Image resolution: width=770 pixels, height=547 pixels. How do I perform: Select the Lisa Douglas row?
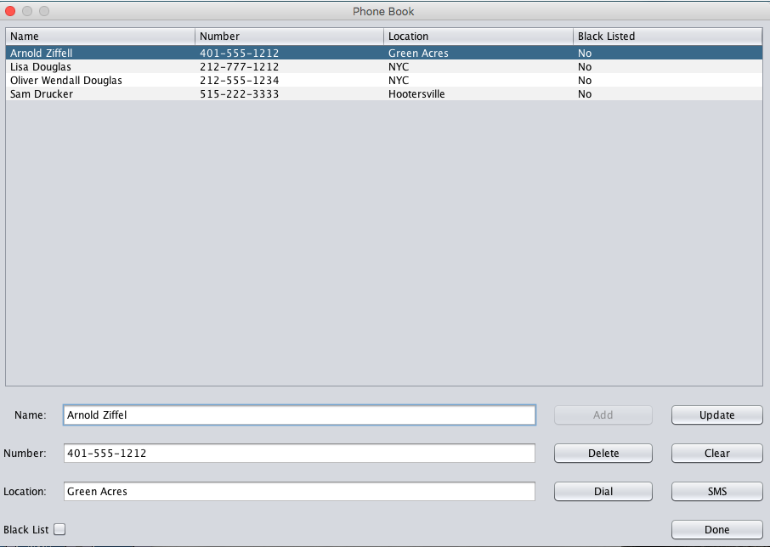[384, 66]
